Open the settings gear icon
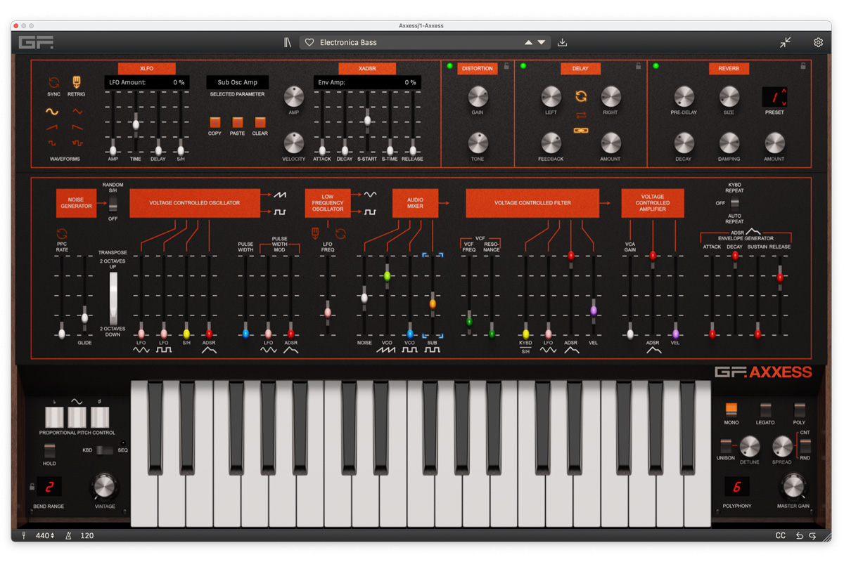Image resolution: width=844 pixels, height=562 pixels. click(819, 42)
